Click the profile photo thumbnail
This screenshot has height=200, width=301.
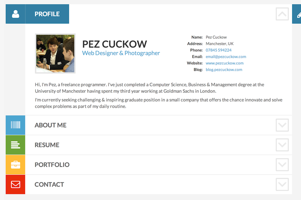point(55,53)
